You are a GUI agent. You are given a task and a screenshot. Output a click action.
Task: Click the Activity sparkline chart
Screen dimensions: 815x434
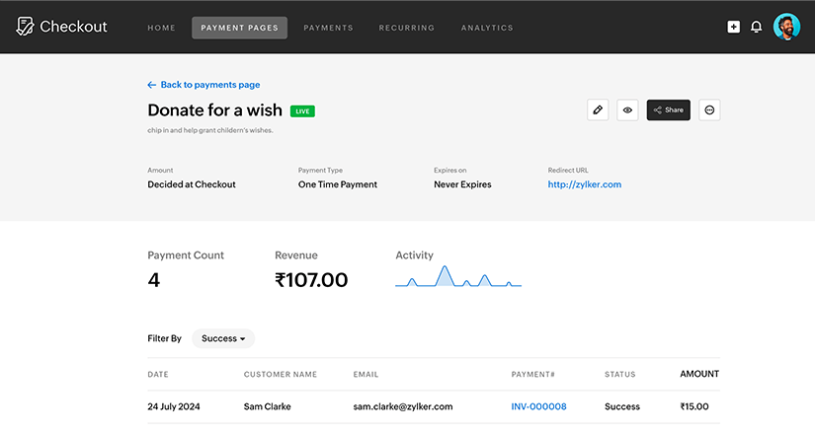click(457, 277)
